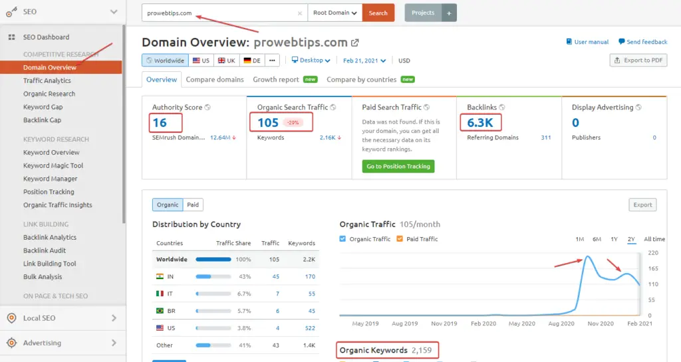Screen dimensions: 681x362
Task: Open Backlink Audit in the sidebar
Action: pos(45,250)
